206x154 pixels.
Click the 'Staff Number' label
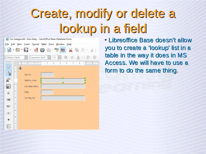(30, 80)
